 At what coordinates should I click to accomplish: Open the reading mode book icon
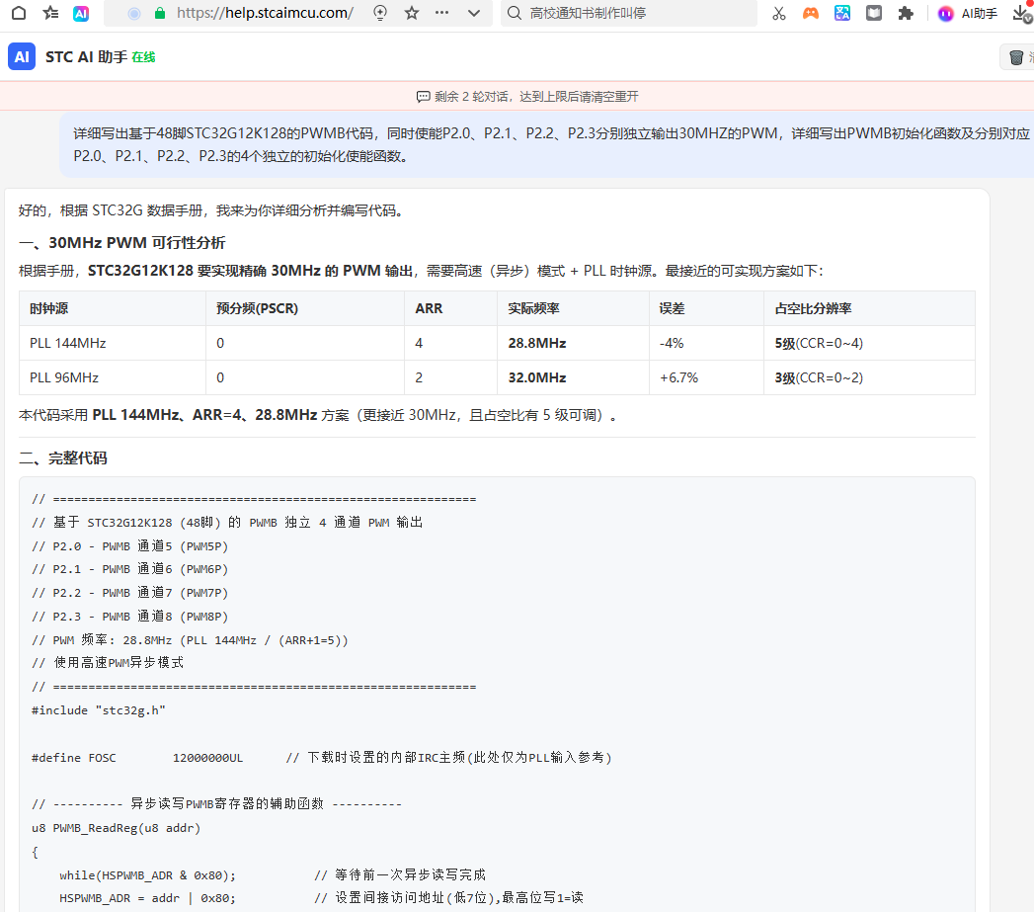point(874,13)
